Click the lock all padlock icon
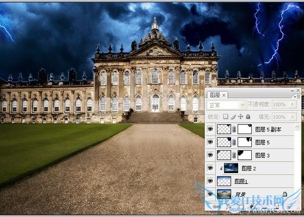Screen dimensions: 304x217 click(x=248, y=117)
